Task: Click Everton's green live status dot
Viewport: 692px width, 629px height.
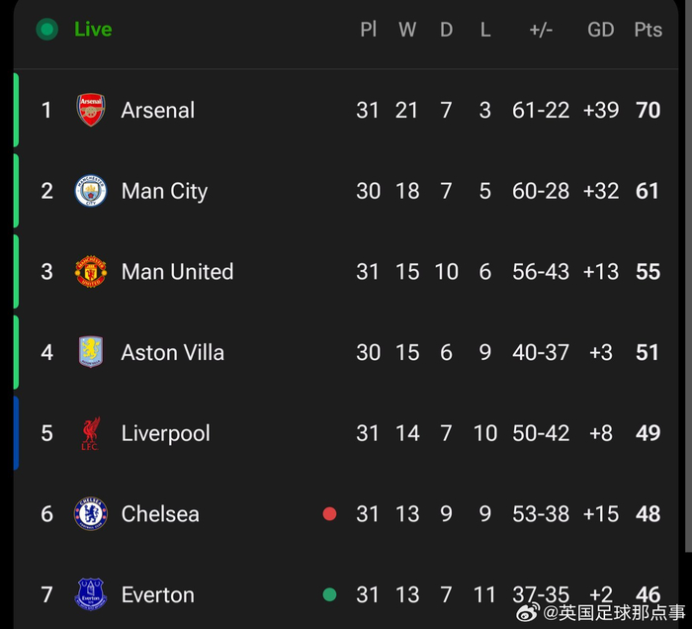Action: coord(329,594)
